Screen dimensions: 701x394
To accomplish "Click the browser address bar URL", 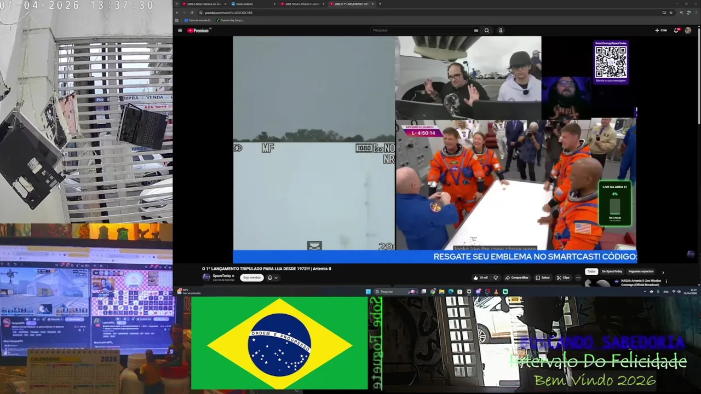I will pos(228,13).
